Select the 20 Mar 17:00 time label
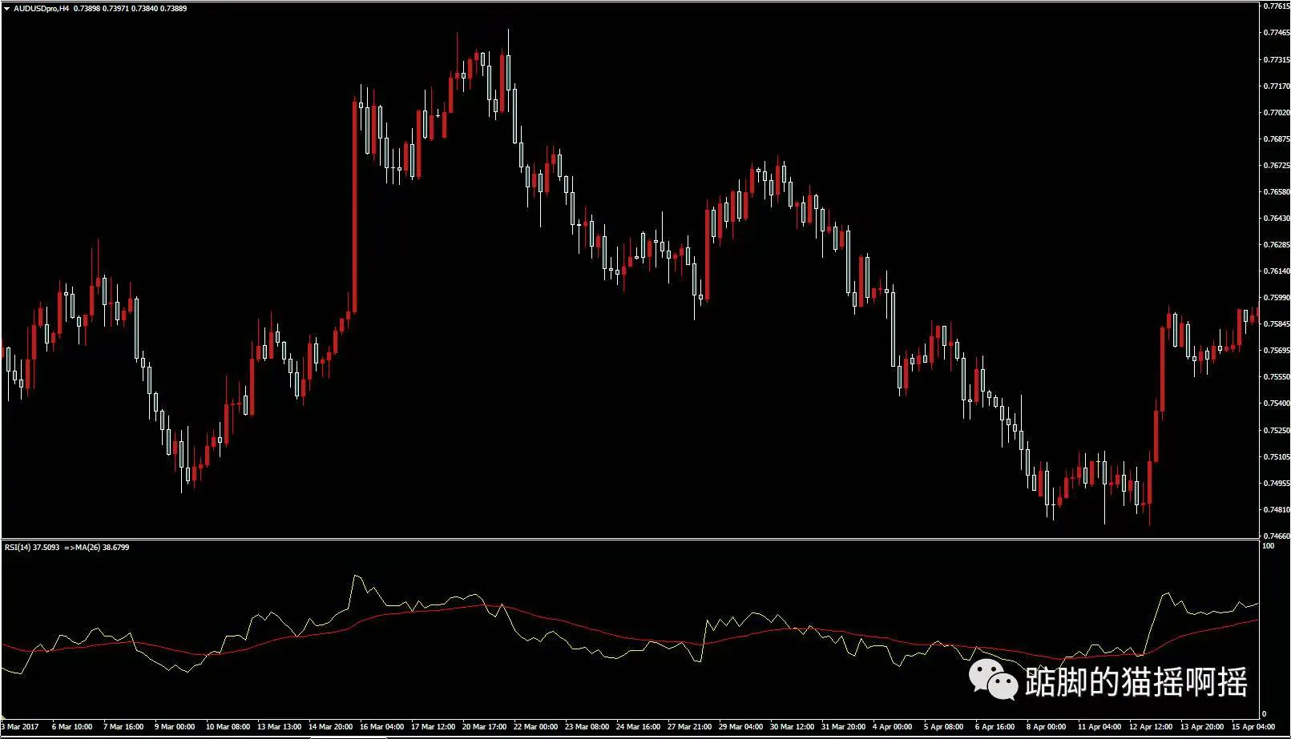Screen dimensions: 1291x739 click(482, 728)
